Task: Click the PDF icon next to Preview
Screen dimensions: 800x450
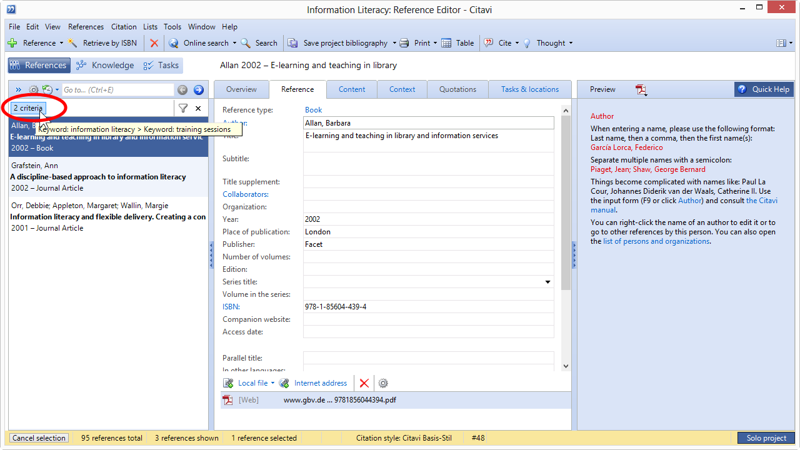Action: (x=642, y=90)
